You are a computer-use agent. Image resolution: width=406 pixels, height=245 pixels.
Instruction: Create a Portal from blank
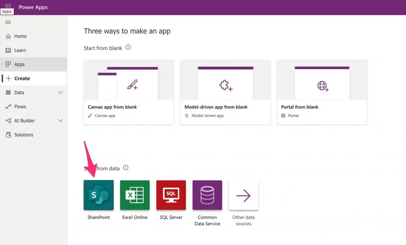322,92
